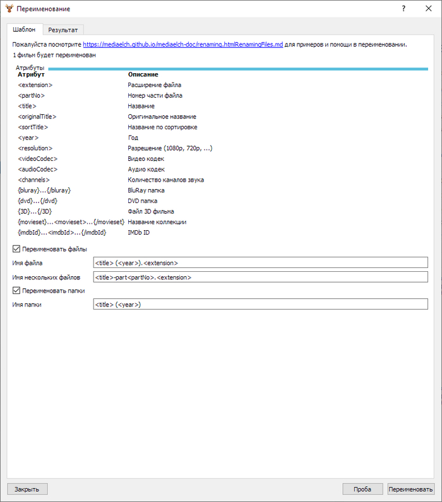This screenshot has width=442, height=502.
Task: Click the Закрыть button
Action: pos(27,489)
